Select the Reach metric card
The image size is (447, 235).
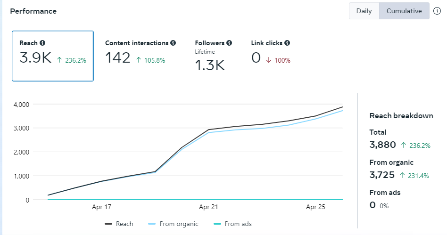click(x=53, y=56)
